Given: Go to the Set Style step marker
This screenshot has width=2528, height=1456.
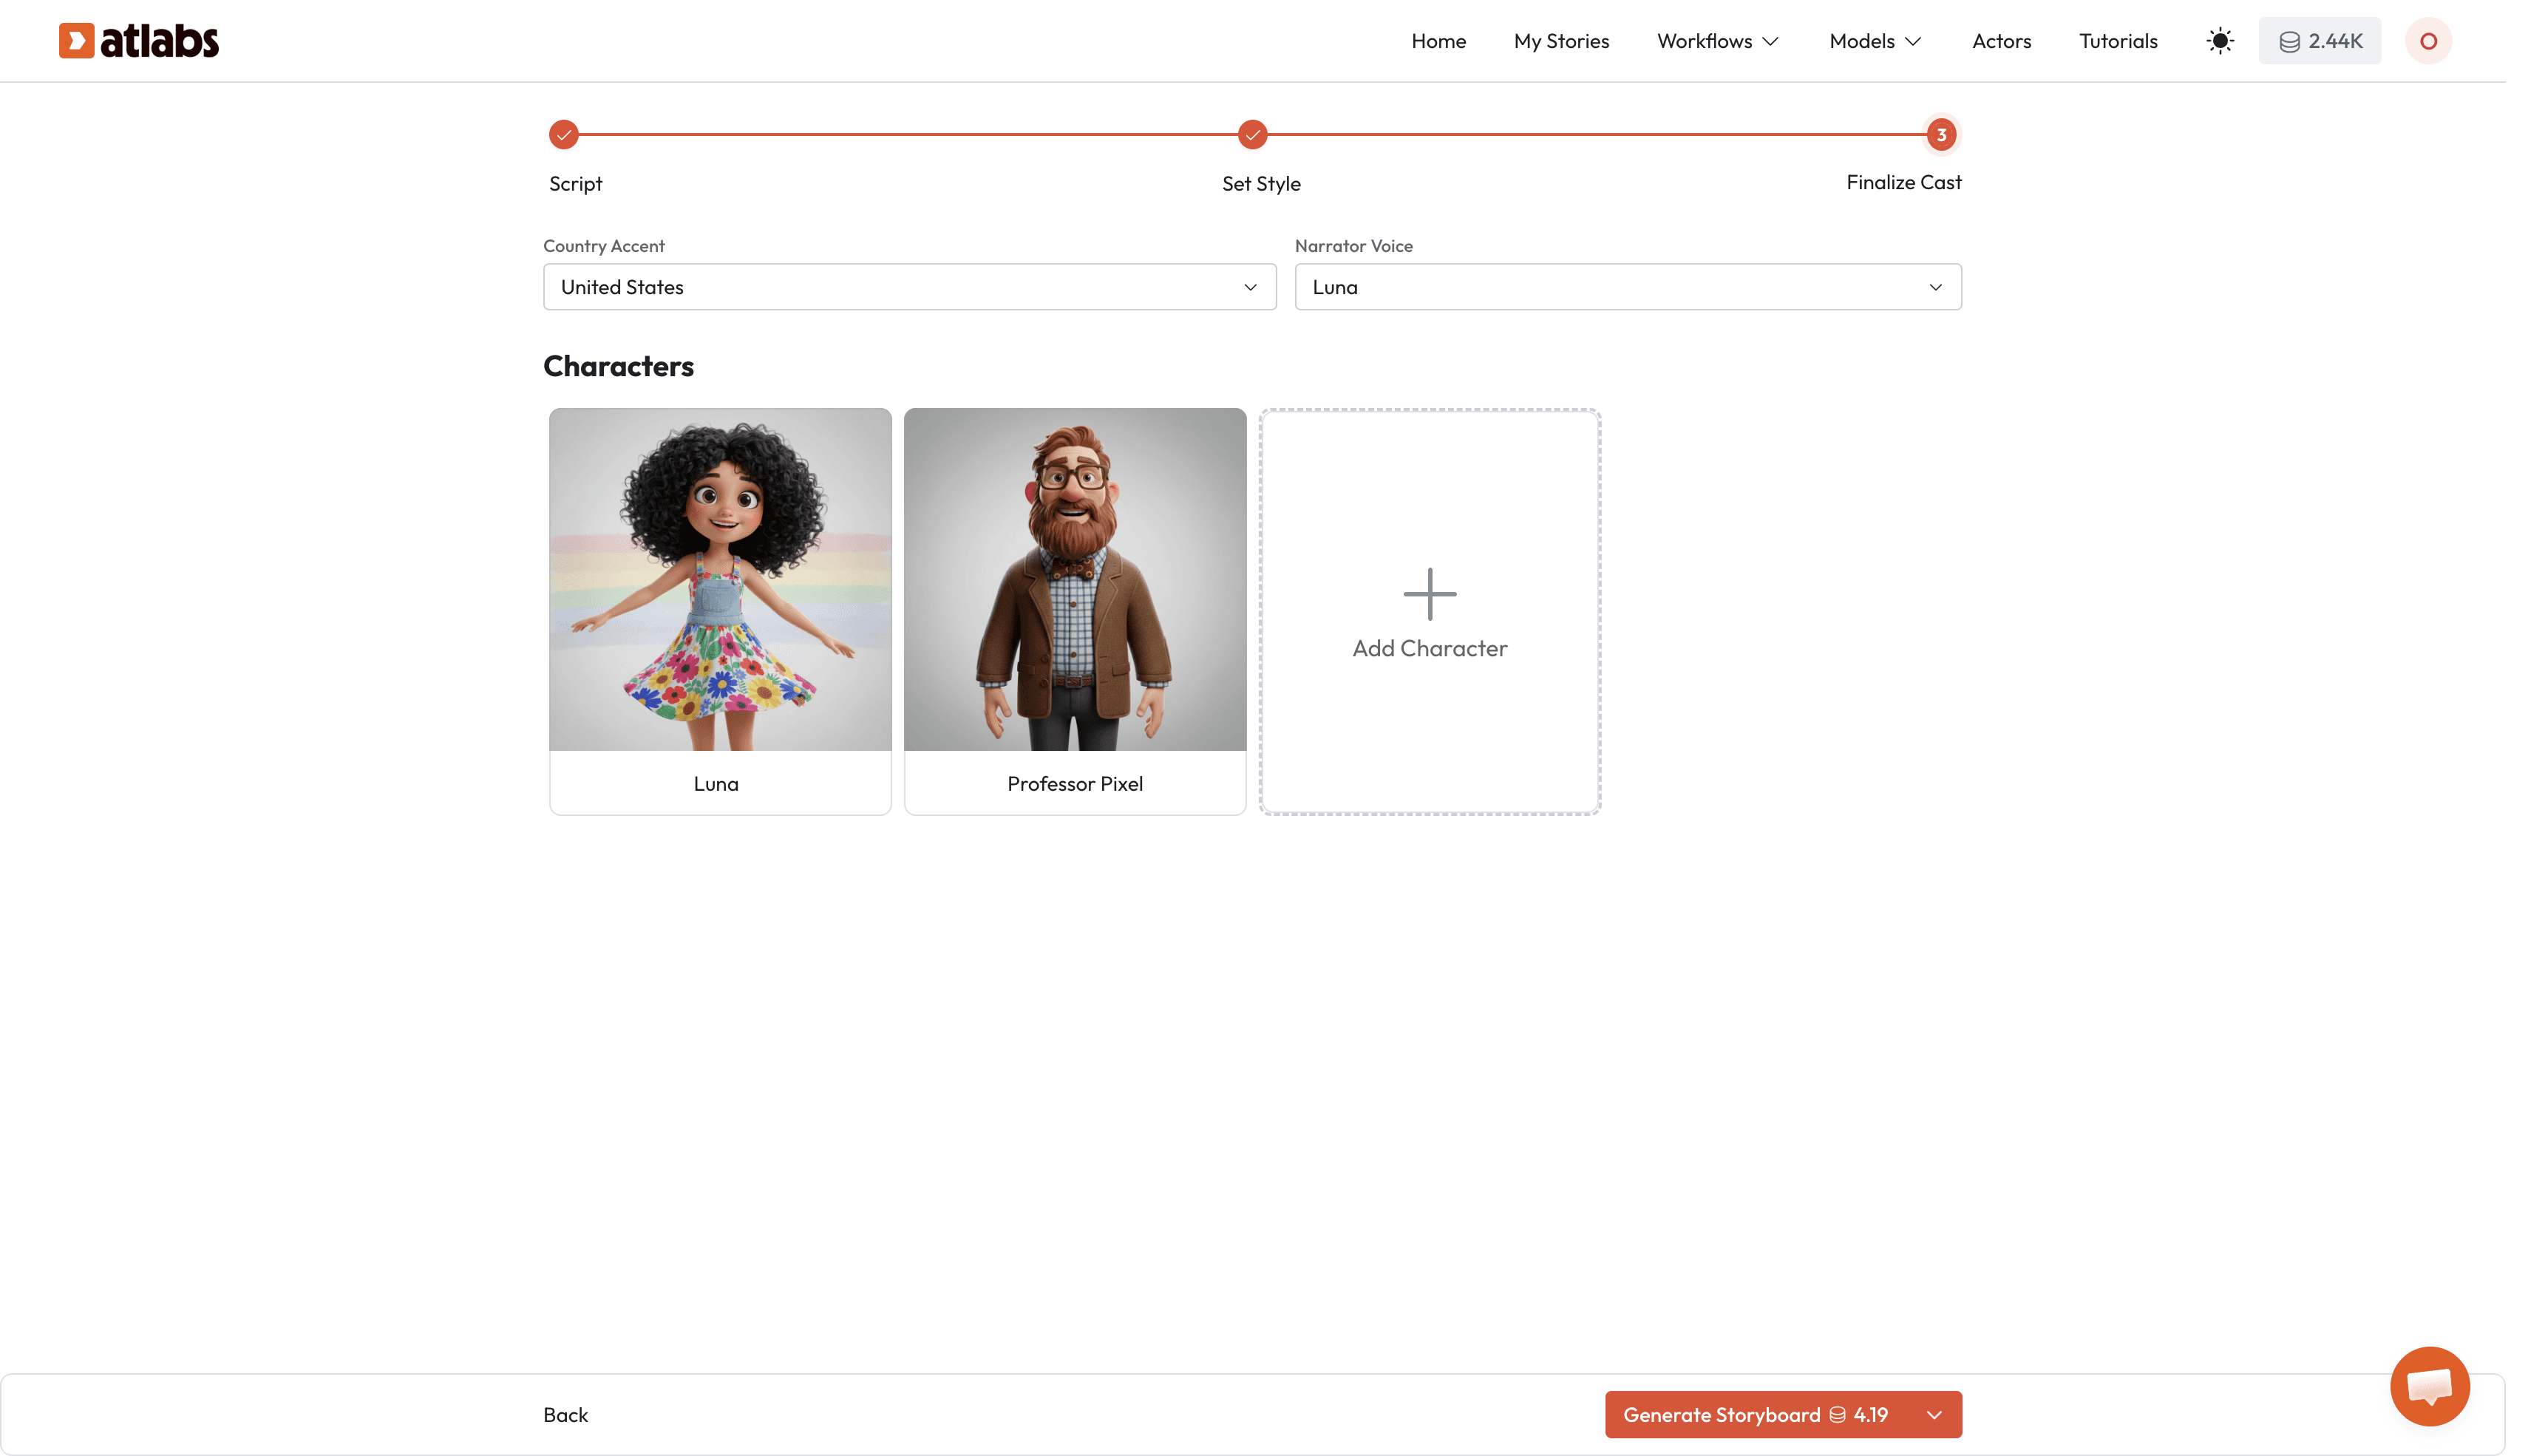Looking at the screenshot, I should click(1252, 135).
